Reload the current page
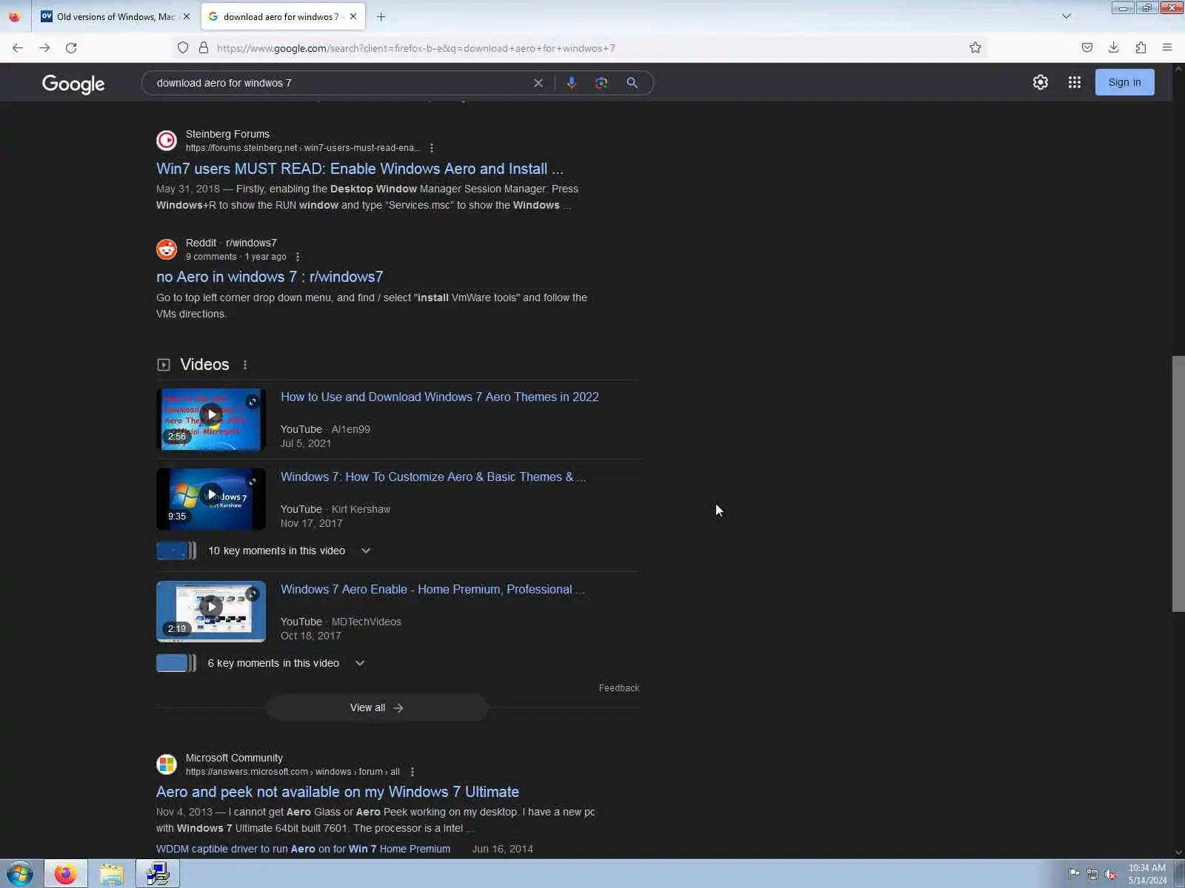This screenshot has width=1185, height=888. pos(71,48)
